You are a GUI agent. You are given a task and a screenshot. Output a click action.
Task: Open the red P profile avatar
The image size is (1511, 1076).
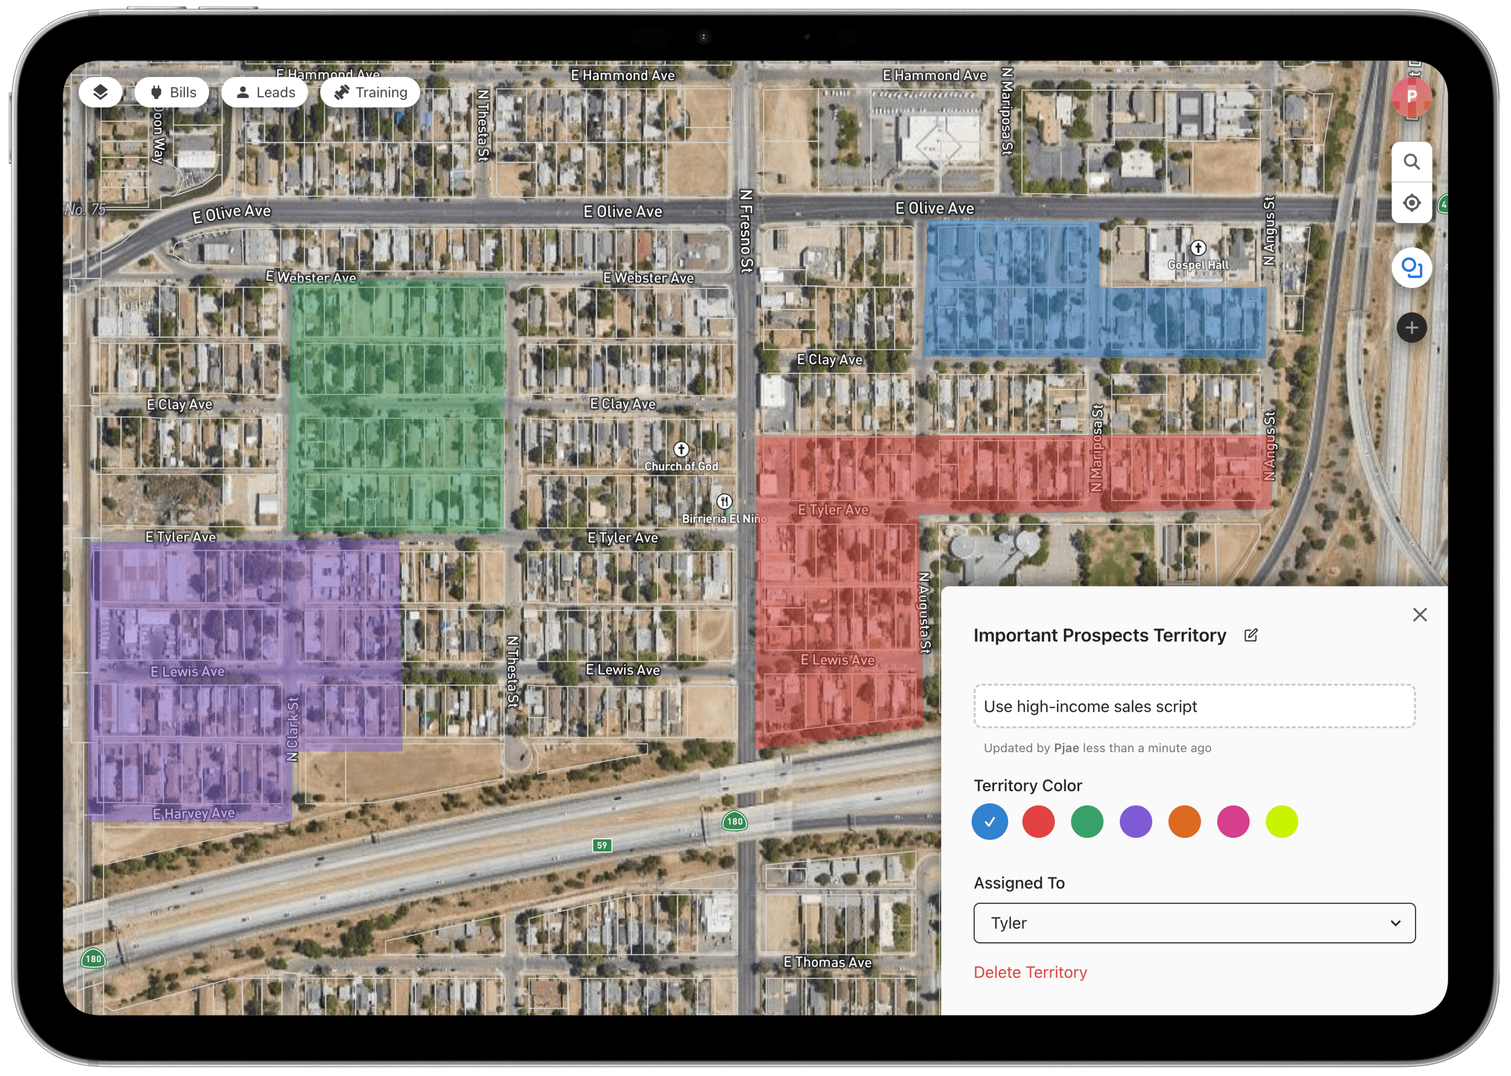(1411, 97)
